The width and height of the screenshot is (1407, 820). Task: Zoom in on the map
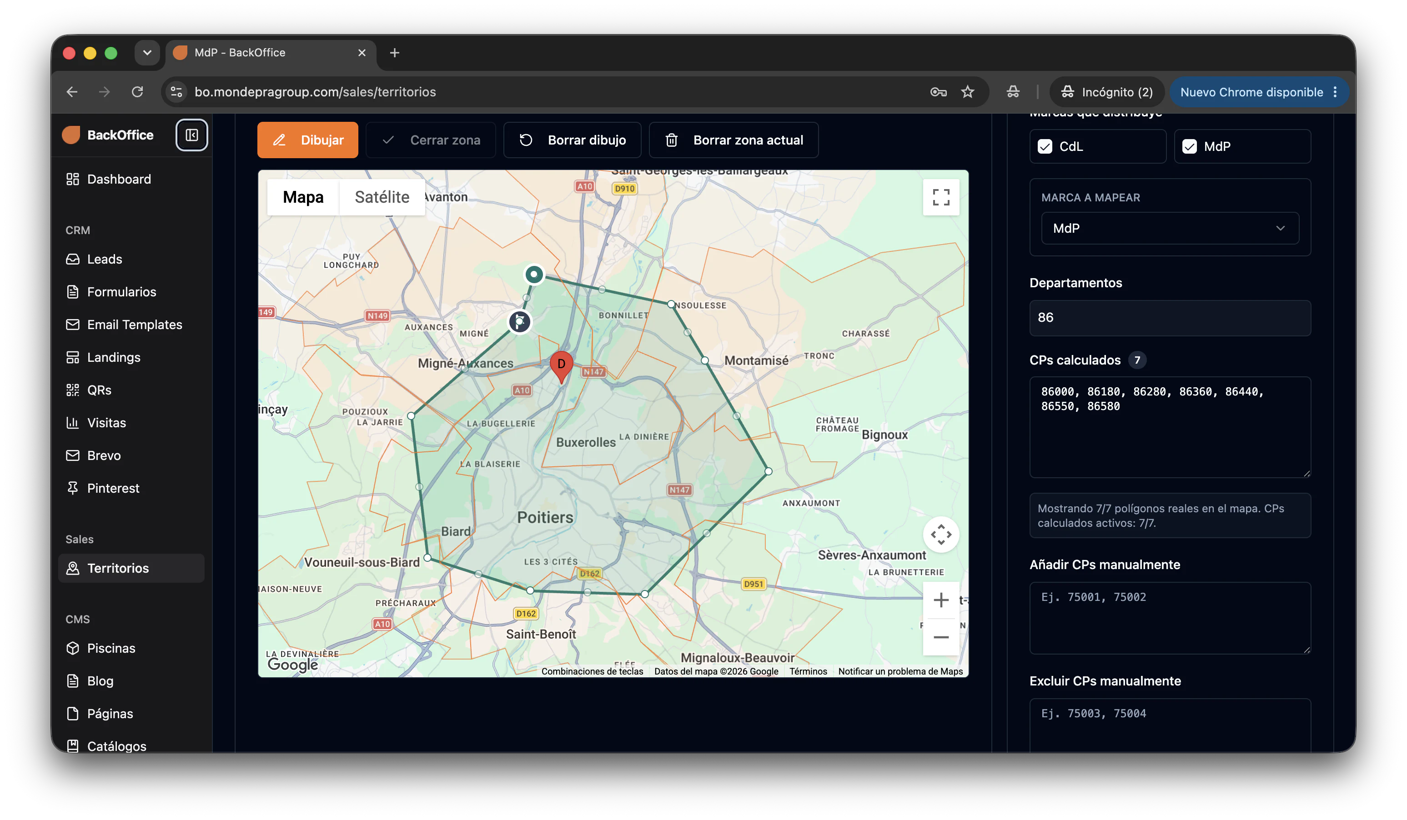pos(941,600)
